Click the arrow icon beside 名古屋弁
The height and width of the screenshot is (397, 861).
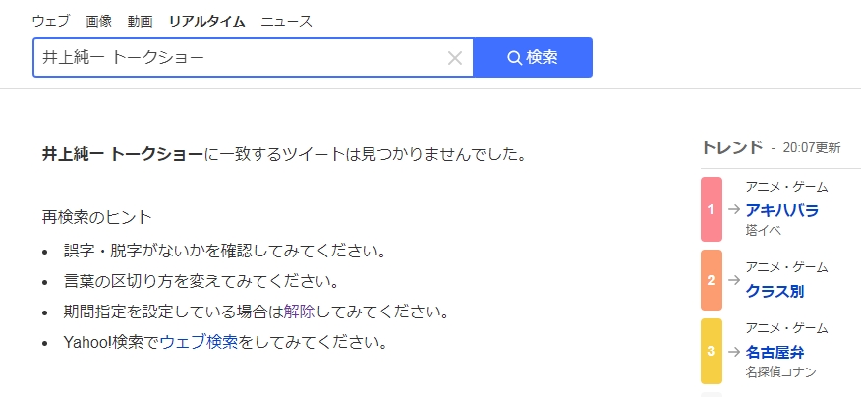point(734,352)
